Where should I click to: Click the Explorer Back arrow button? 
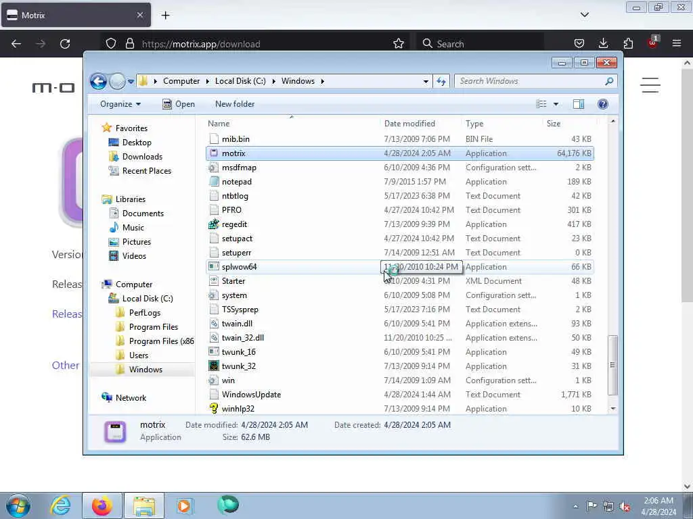coord(98,81)
